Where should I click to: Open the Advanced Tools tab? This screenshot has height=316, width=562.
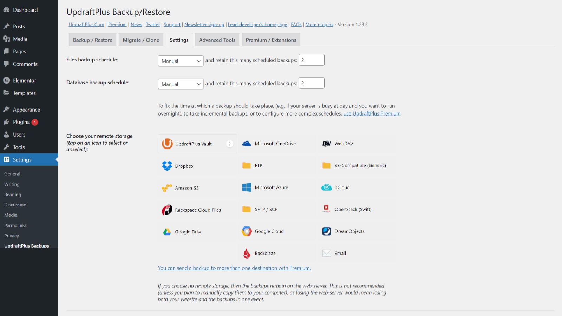[x=217, y=40]
